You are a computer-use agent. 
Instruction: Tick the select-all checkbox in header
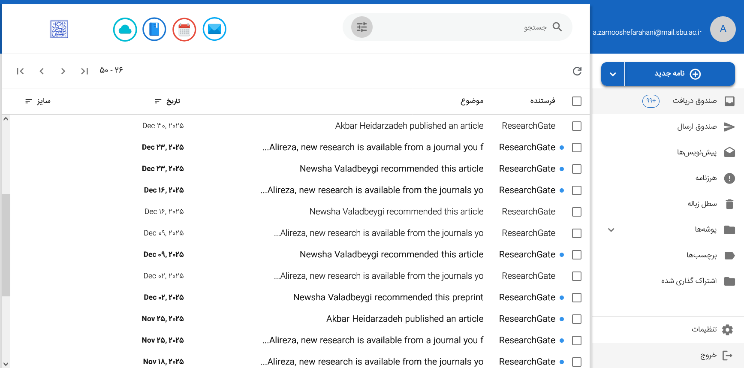tap(577, 101)
